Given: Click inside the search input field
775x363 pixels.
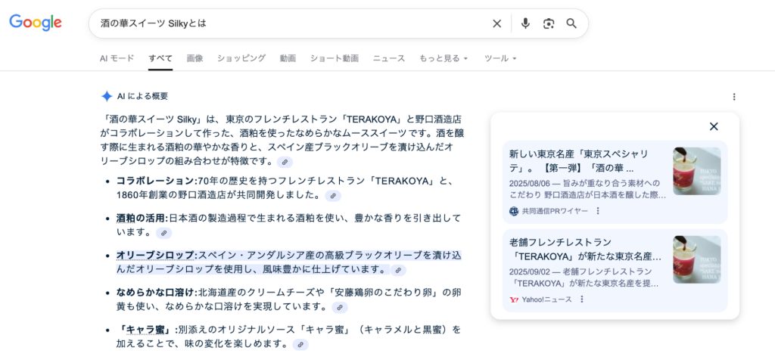Looking at the screenshot, I should pyautogui.click(x=288, y=23).
